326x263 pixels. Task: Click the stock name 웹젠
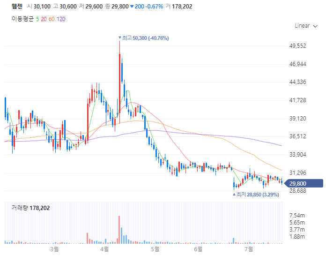17,7
